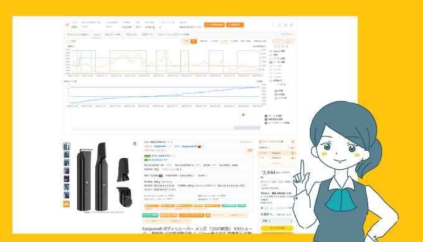Image resolution: width=423 pixels, height=242 pixels.
Task: Click the small orange square tag icon
Action: [208, 215]
